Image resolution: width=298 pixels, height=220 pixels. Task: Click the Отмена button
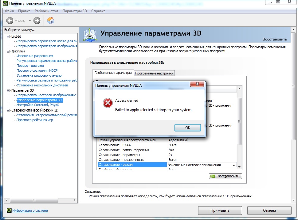(269, 210)
